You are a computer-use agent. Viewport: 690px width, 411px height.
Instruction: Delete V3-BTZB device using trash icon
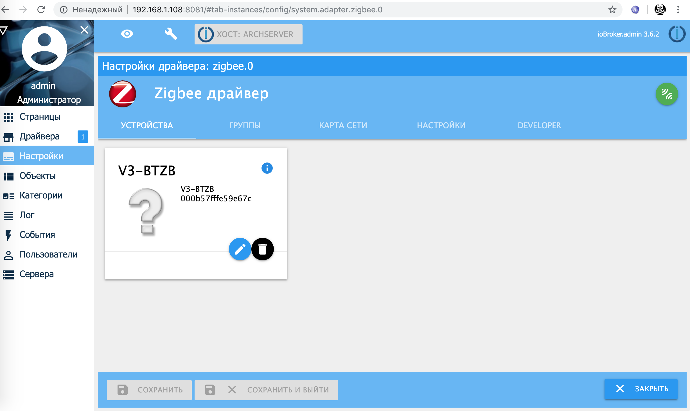tap(262, 249)
